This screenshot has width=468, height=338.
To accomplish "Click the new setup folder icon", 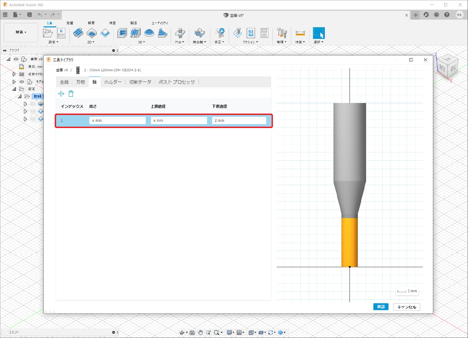I will tap(48, 33).
